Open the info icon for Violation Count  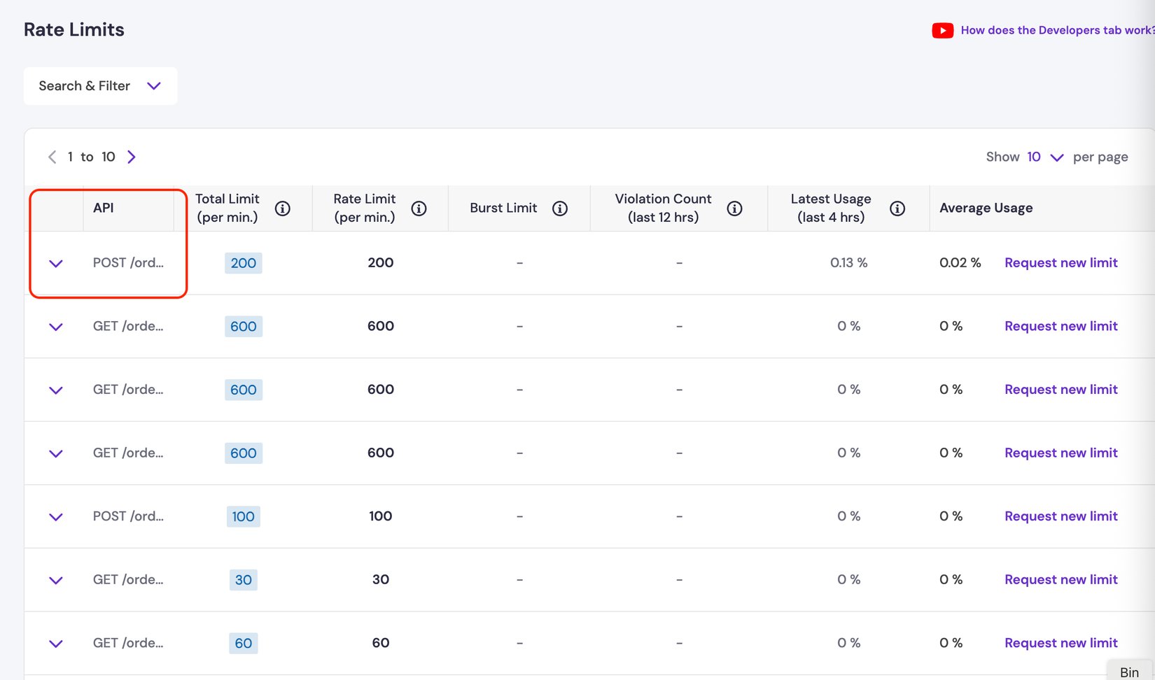(x=734, y=208)
